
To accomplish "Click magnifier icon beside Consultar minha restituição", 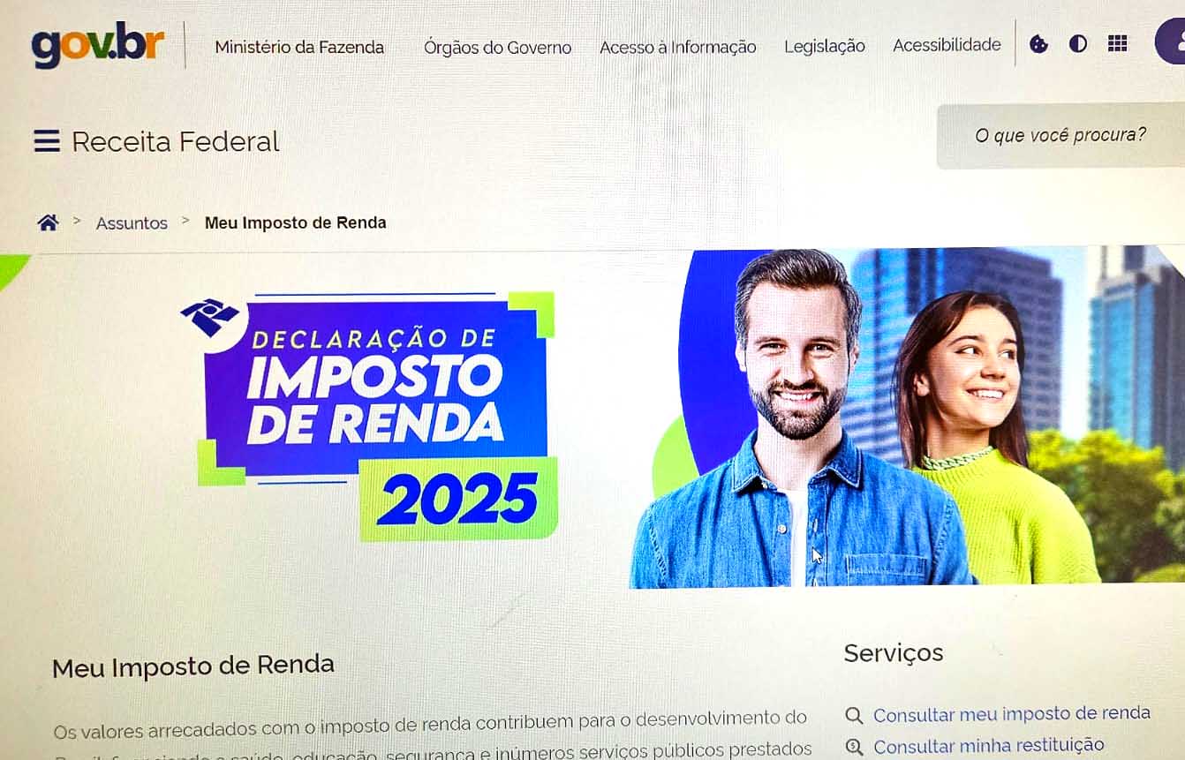I will tap(854, 748).
